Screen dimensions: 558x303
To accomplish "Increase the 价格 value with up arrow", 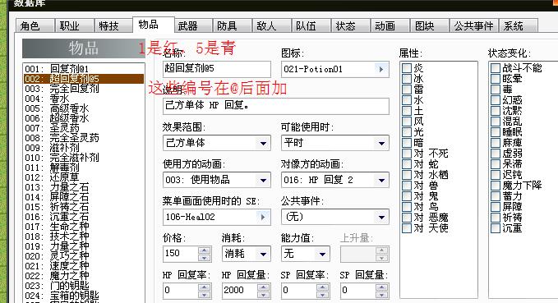I will (x=205, y=250).
